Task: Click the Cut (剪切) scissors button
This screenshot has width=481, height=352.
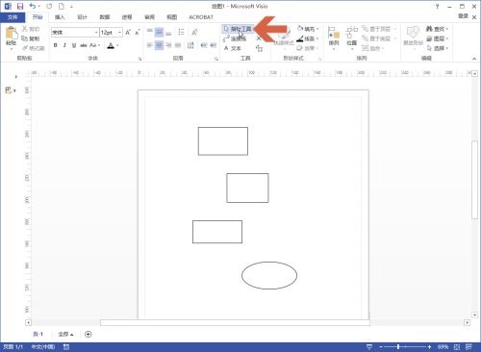Action: pos(31,29)
